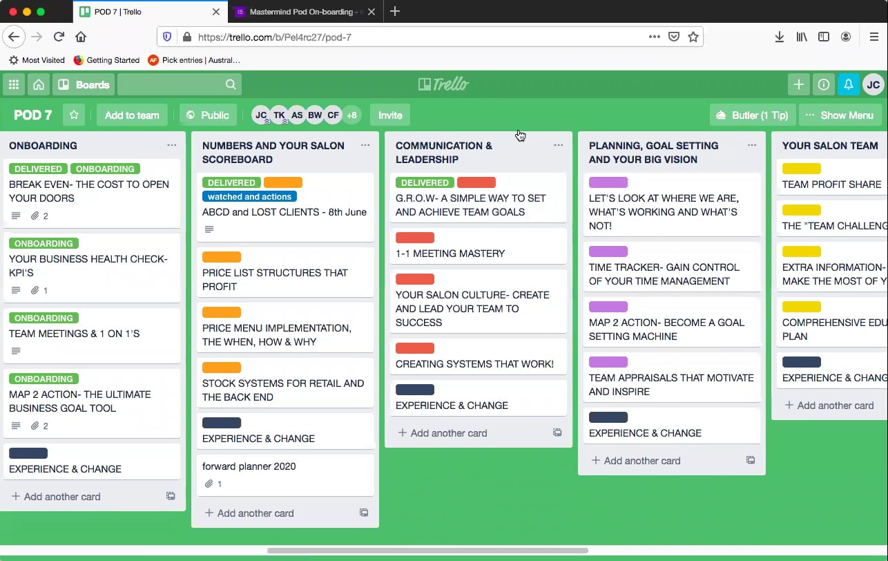Bookmark this page with the star icon
The height and width of the screenshot is (561, 888).
[693, 37]
